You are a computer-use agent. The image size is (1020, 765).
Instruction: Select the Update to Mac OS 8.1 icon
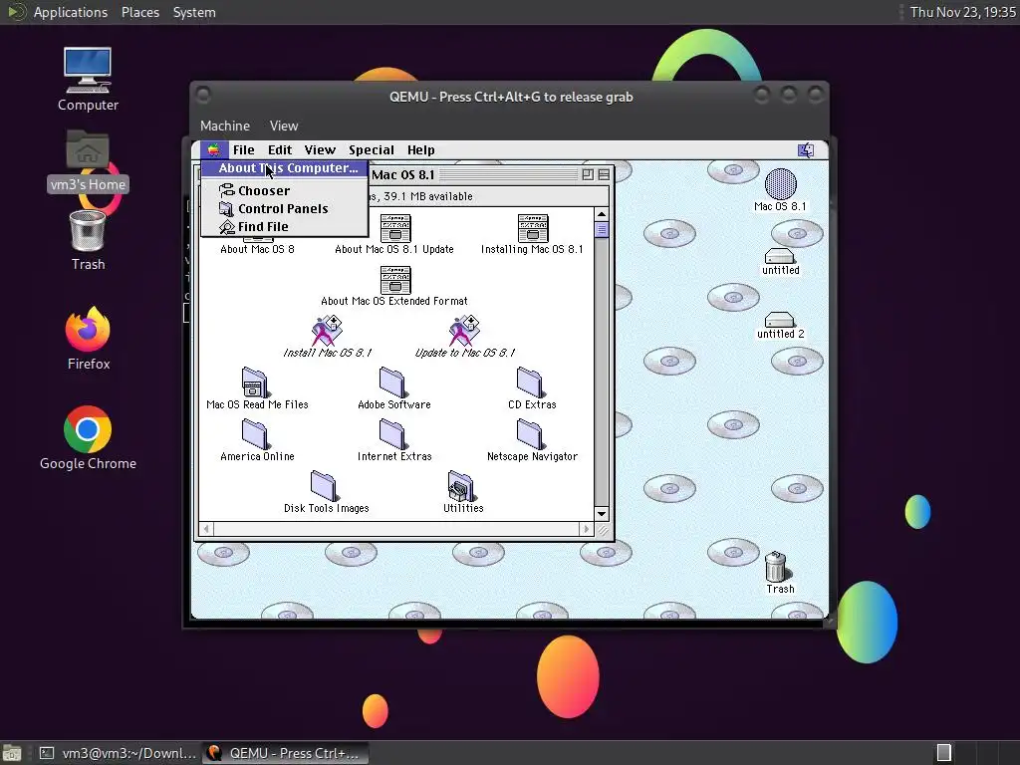464,337
